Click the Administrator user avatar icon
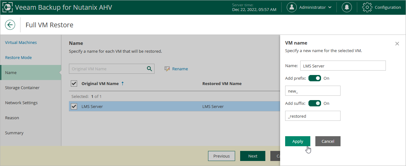 pos(292,7)
